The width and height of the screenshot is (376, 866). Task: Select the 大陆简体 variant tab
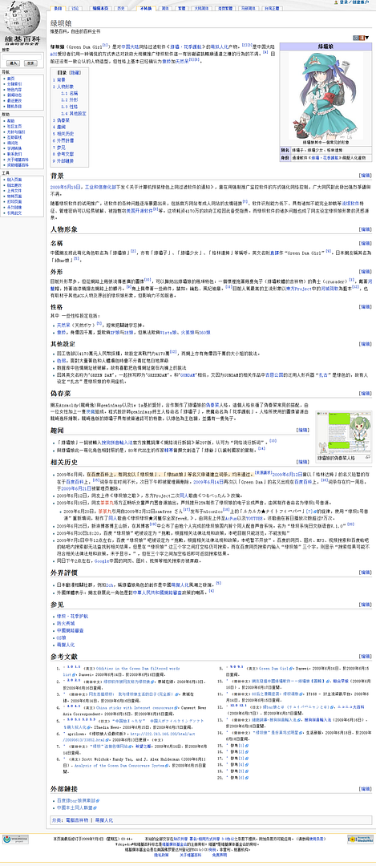coord(201,9)
